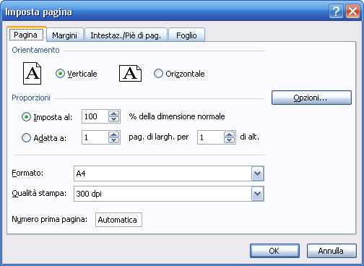Screen dimensions: 364x266
Task: Click the portrait page orientation icon
Action: click(32, 73)
